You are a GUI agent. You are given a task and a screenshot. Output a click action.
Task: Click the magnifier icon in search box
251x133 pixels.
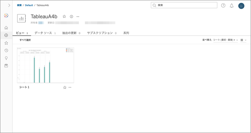[x=154, y=5]
